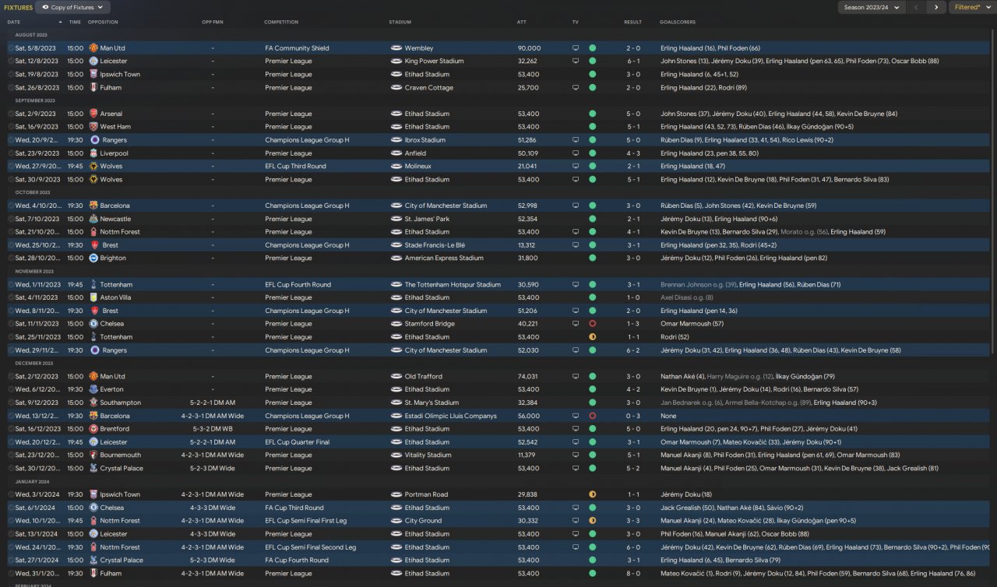This screenshot has width=997, height=587.
Task: Click the Estadi Olímpic Lluís Companys stadium name
Action: (450, 416)
